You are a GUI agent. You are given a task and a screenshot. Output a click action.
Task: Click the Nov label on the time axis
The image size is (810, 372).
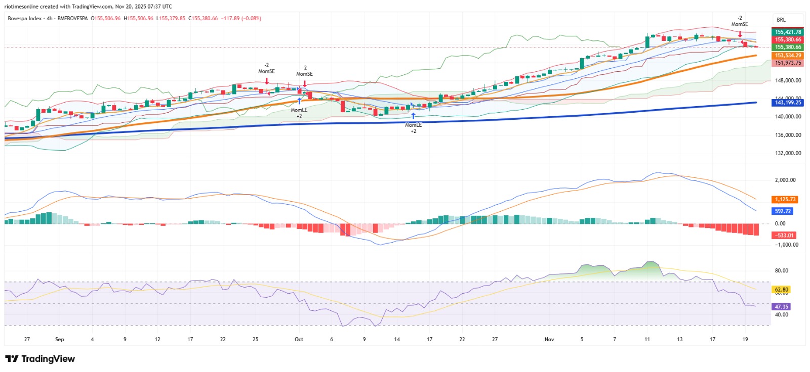549,339
